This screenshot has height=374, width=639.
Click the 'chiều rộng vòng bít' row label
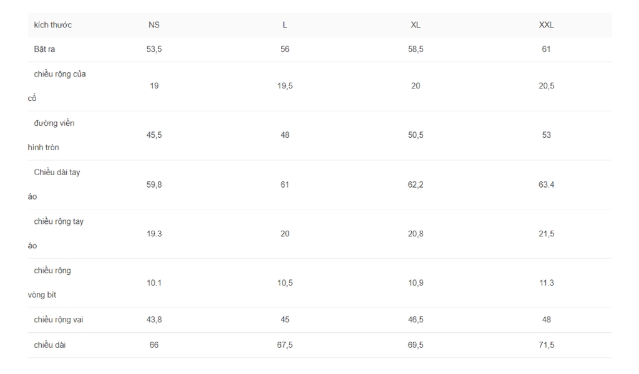pos(49,283)
